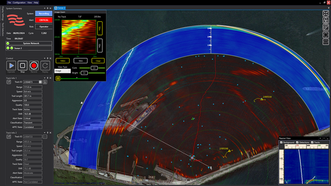Open the Help menu

click(x=36, y=2)
